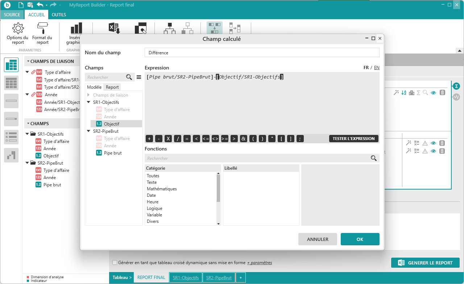Click the search magnifier in Champs panel
The height and width of the screenshot is (284, 464).
(129, 77)
